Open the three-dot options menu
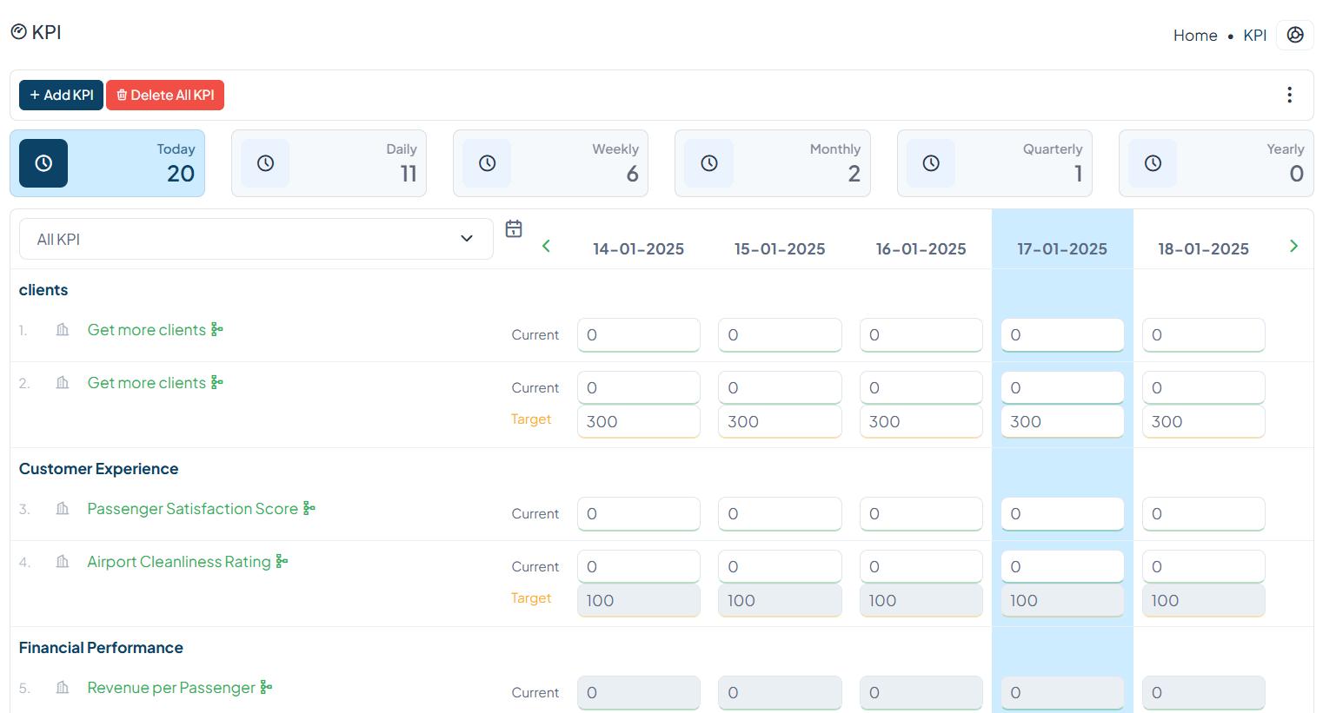 (1289, 95)
